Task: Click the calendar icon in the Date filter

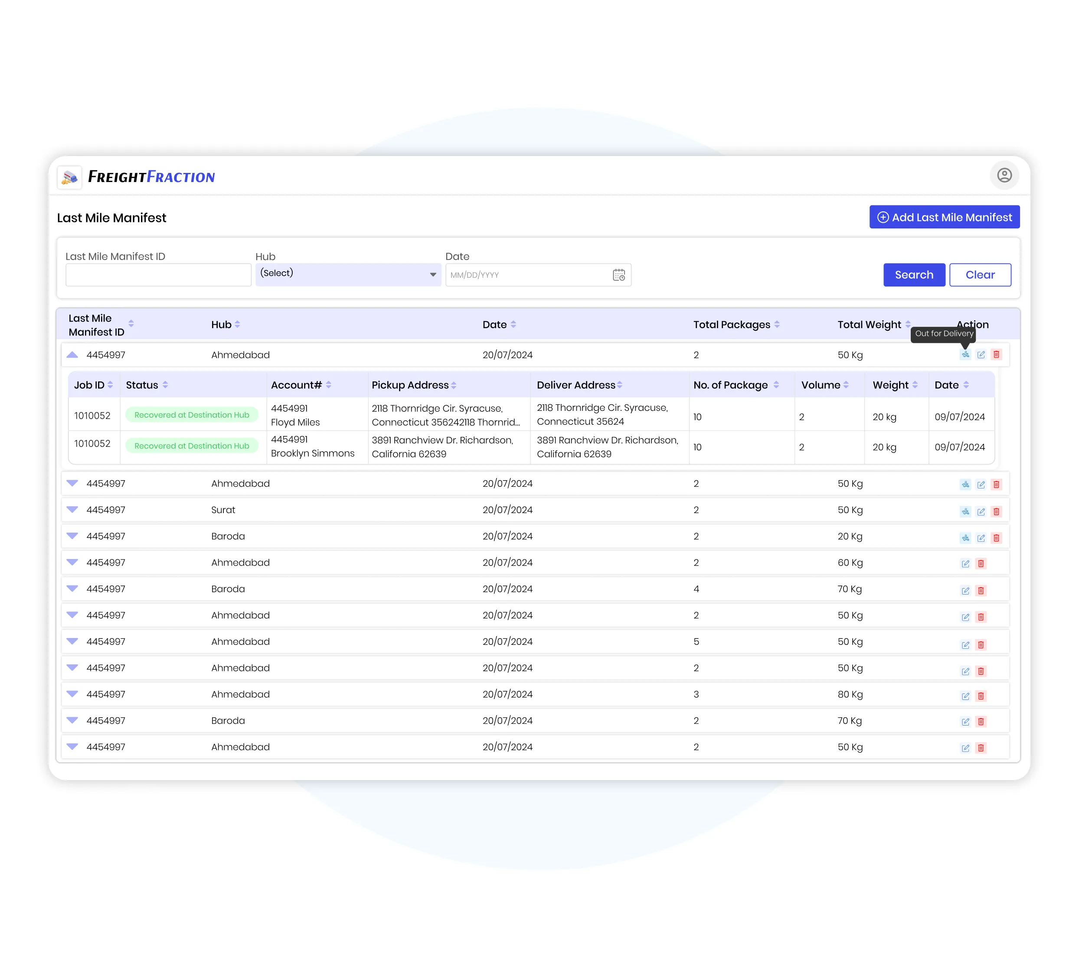Action: click(619, 275)
